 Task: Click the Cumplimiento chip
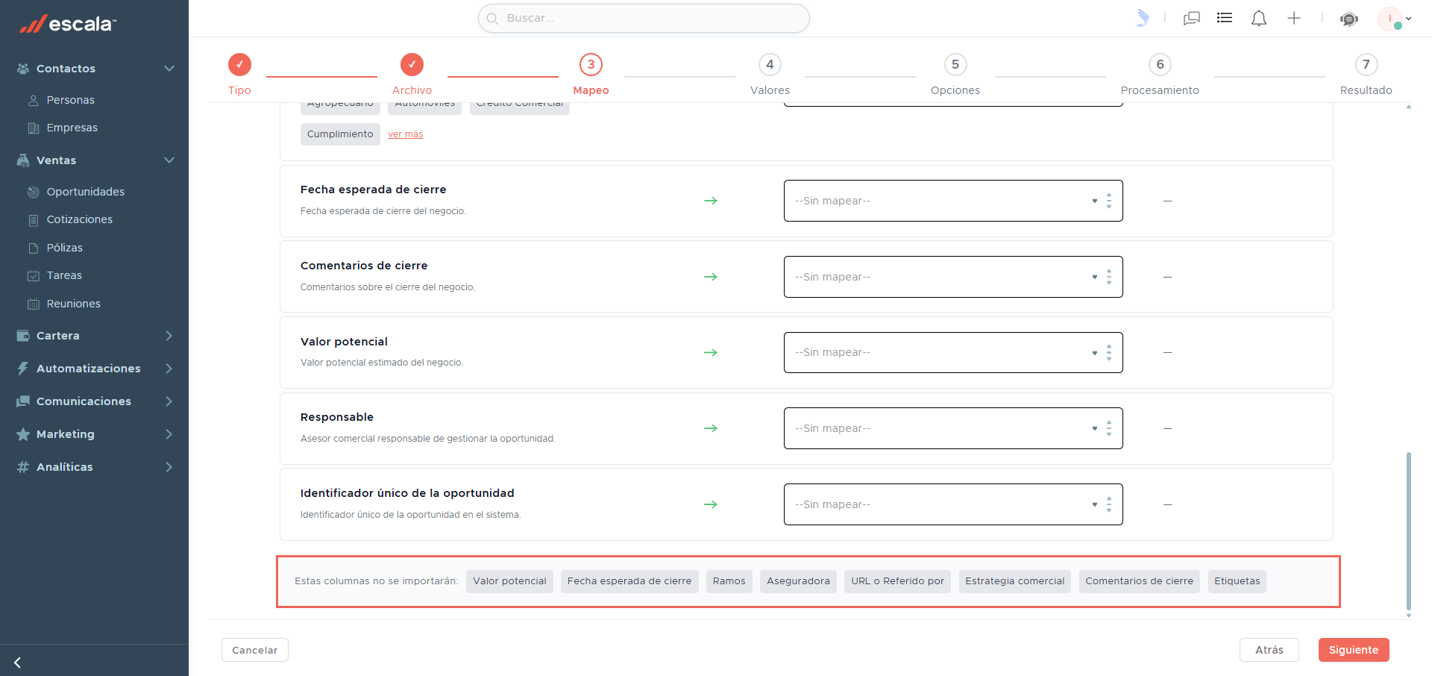coord(340,134)
